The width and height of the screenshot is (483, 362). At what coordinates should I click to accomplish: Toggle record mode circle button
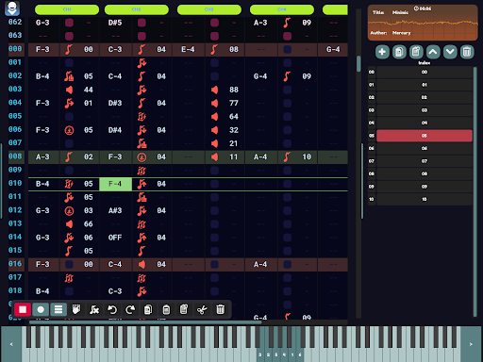[x=41, y=309]
